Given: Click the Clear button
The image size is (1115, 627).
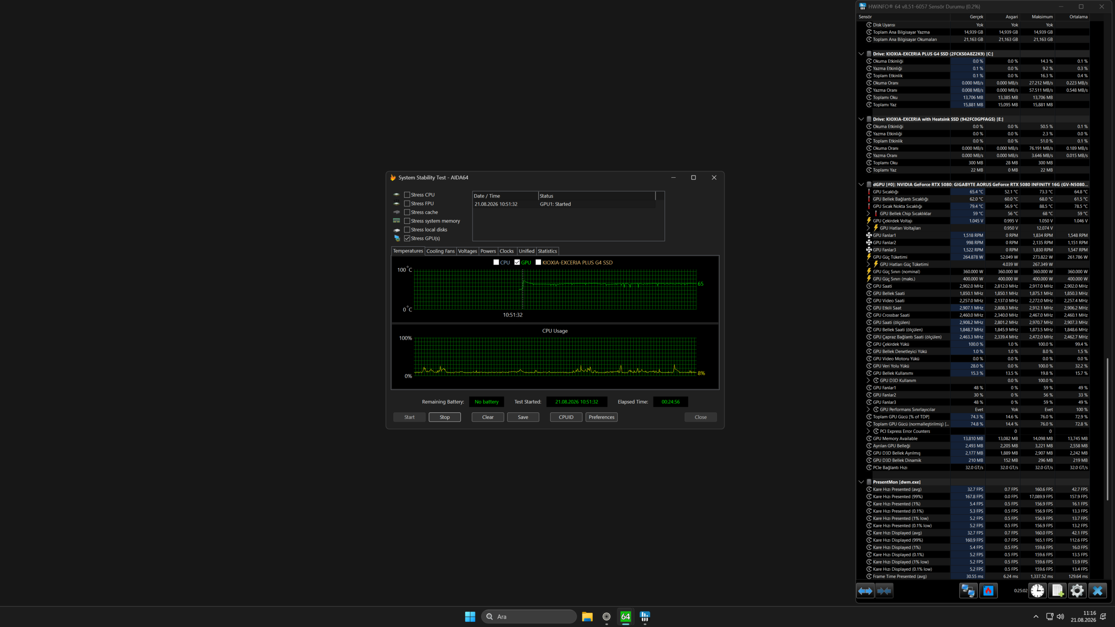Looking at the screenshot, I should 488,417.
